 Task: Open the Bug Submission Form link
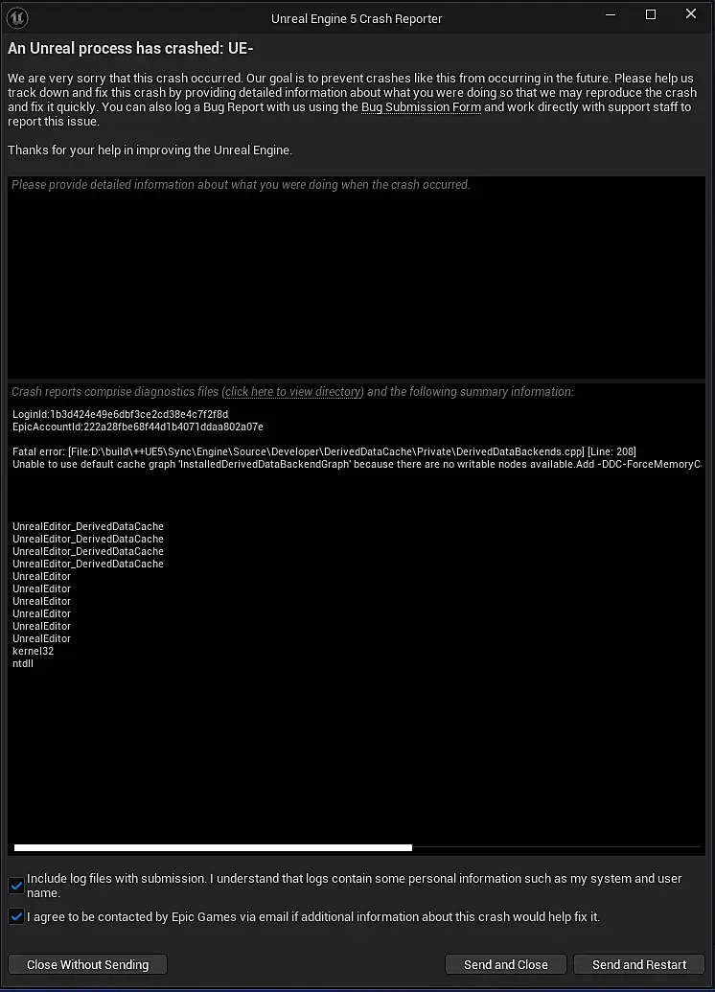tap(421, 107)
